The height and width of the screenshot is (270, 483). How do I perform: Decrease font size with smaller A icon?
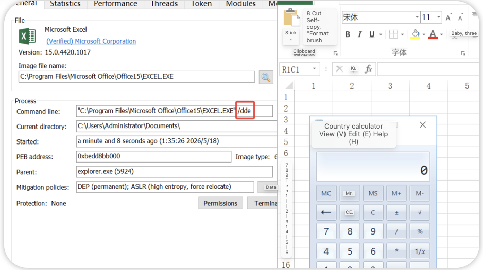(460, 17)
